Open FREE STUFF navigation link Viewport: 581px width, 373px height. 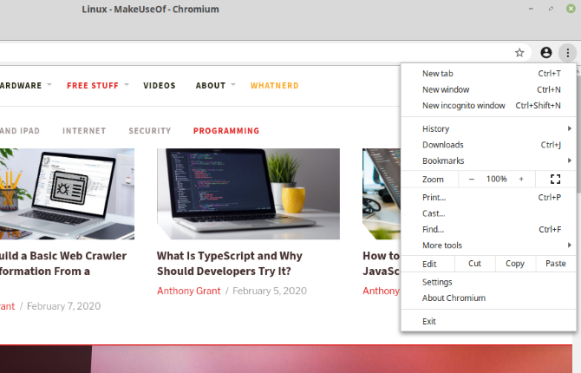[93, 86]
